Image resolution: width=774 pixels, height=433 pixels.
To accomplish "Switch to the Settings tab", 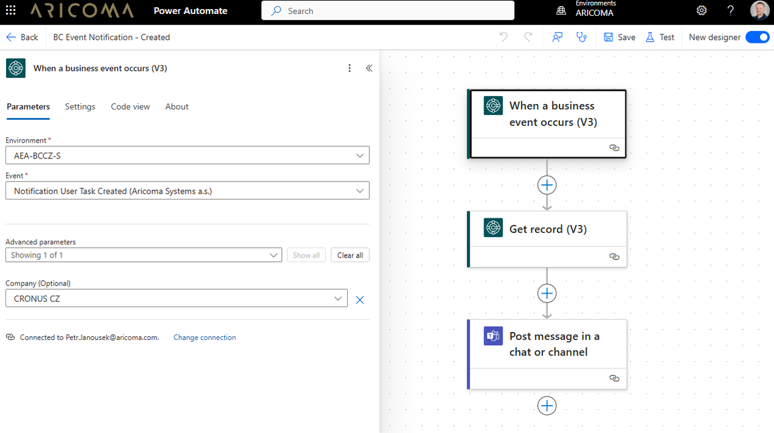I will point(80,106).
